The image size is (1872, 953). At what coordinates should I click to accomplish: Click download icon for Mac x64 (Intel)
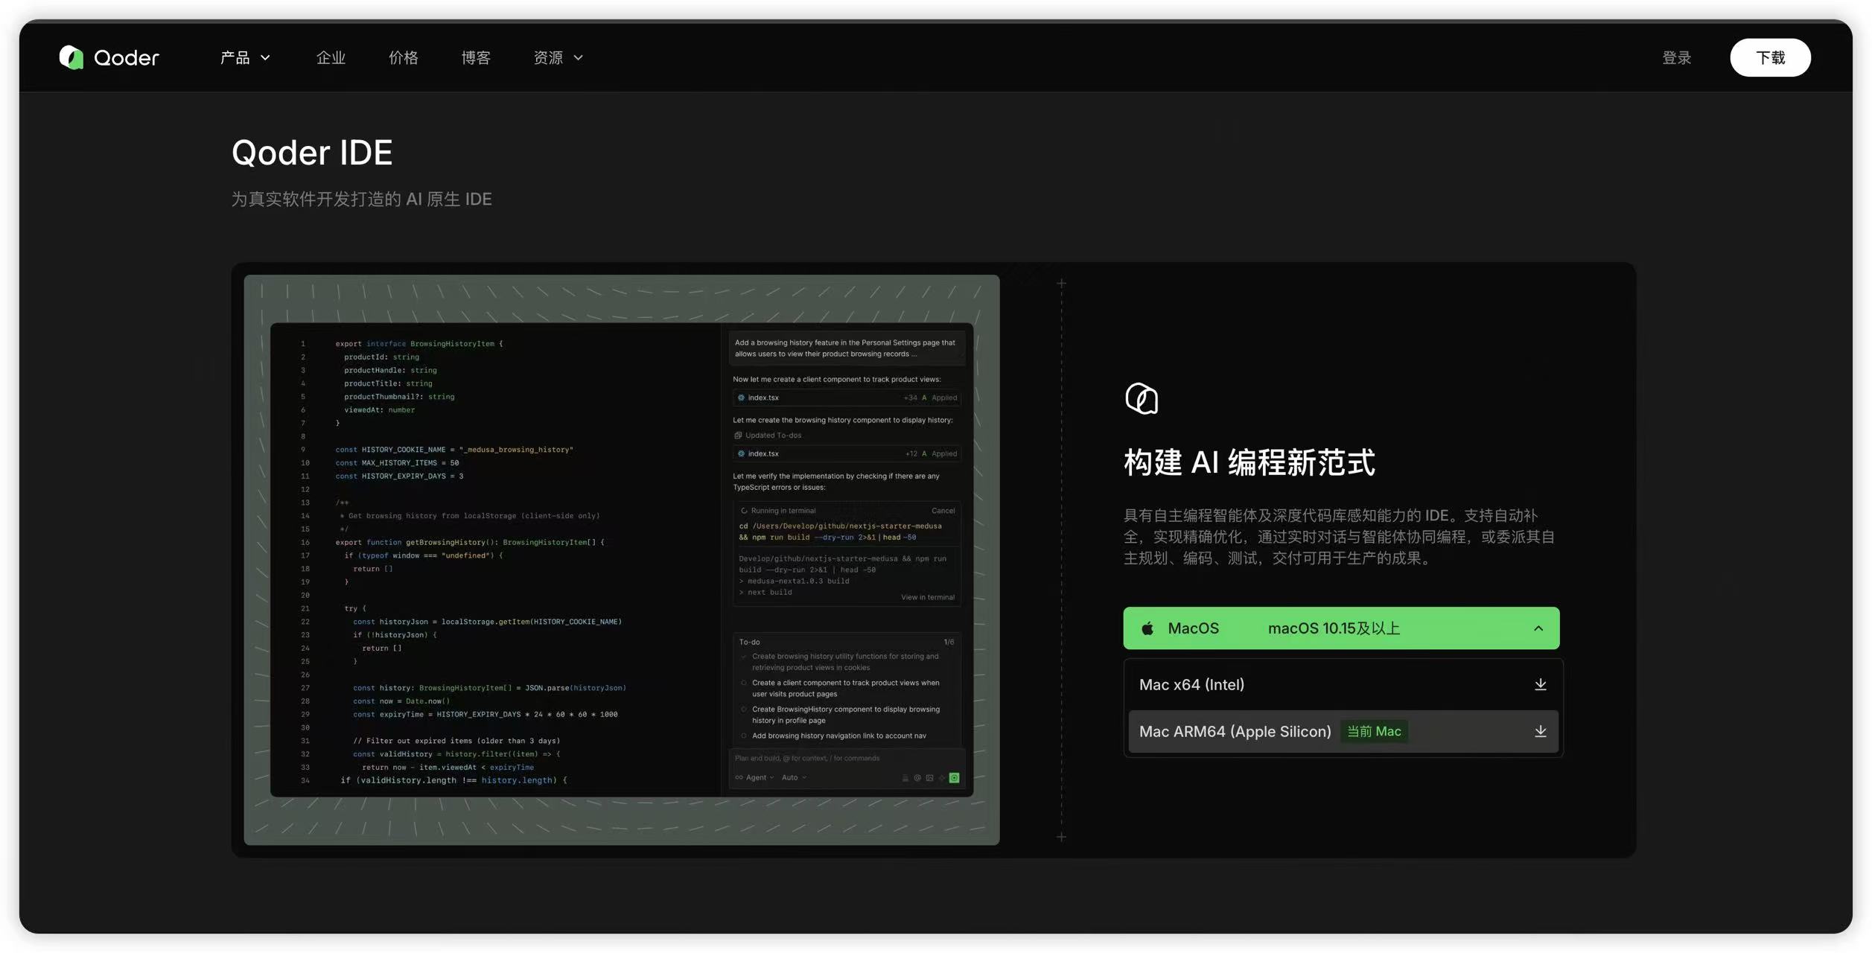point(1540,684)
